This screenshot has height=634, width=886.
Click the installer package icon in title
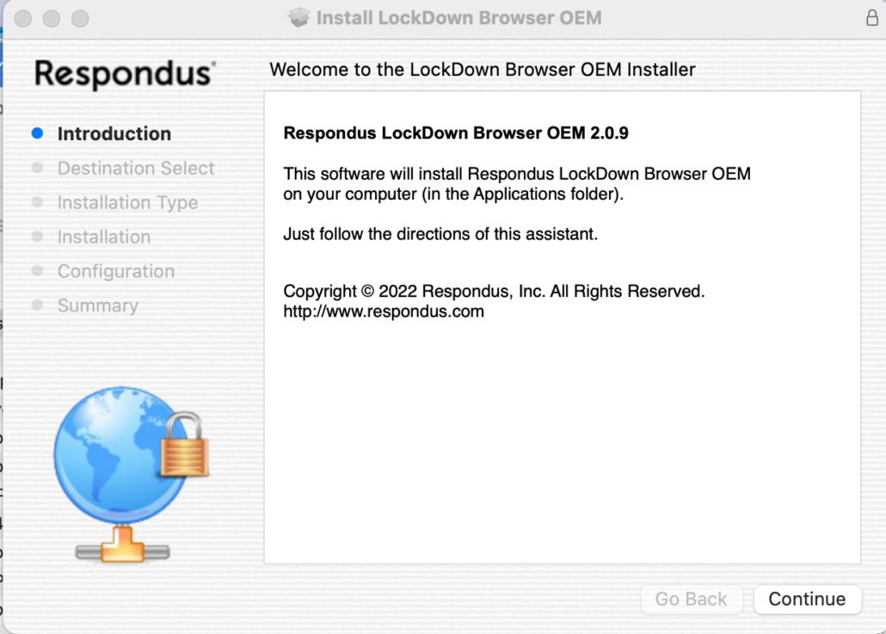[298, 18]
